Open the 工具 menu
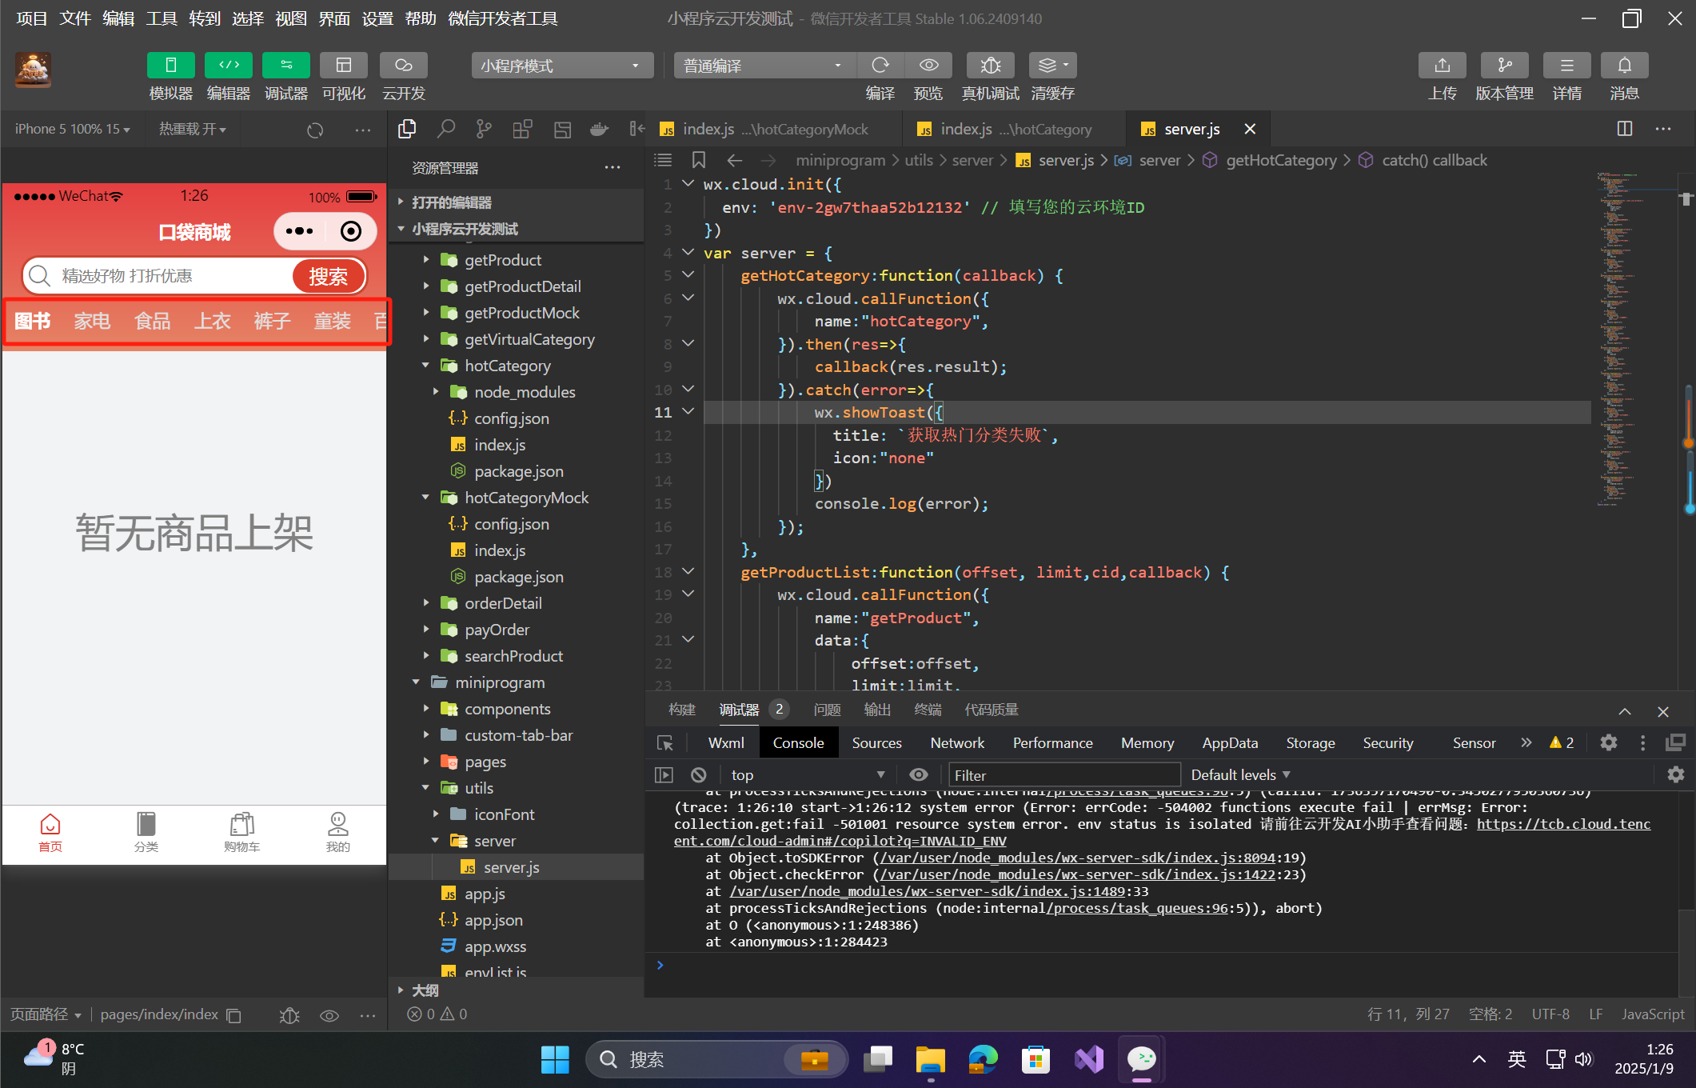The image size is (1696, 1088). pos(161,18)
